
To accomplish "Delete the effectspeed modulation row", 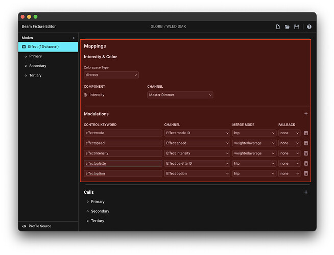I will (306, 143).
